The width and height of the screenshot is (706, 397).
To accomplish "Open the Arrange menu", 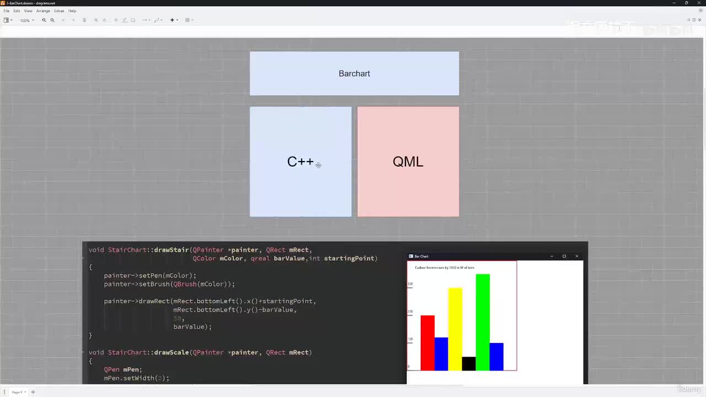I will [x=43, y=11].
